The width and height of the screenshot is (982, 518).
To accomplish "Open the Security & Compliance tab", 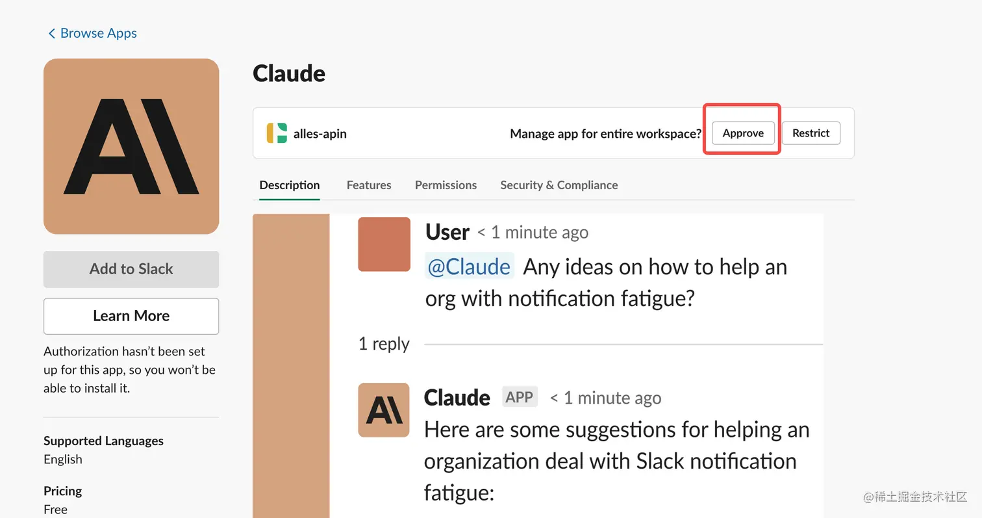I will pyautogui.click(x=559, y=185).
